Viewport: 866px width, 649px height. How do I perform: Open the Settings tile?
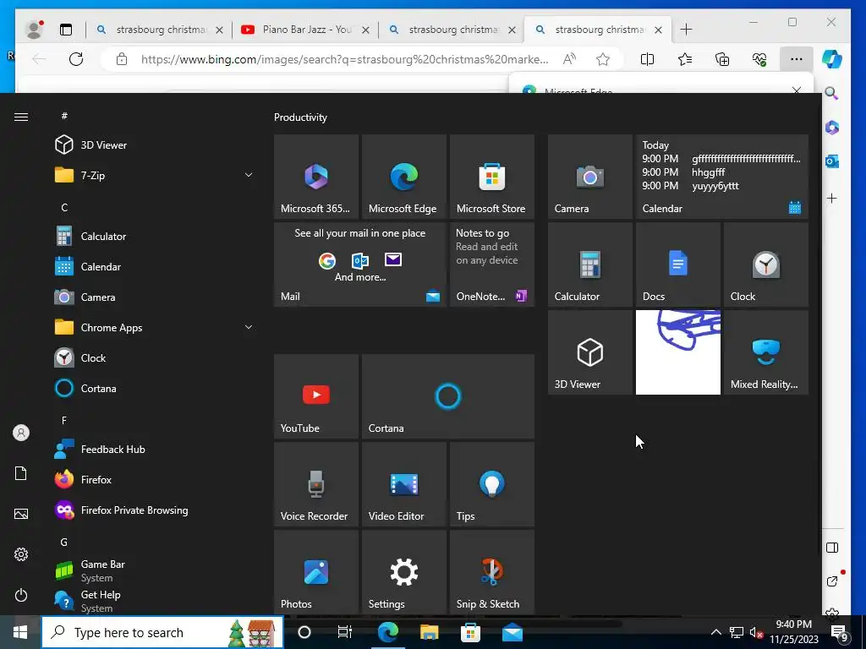pos(403,572)
